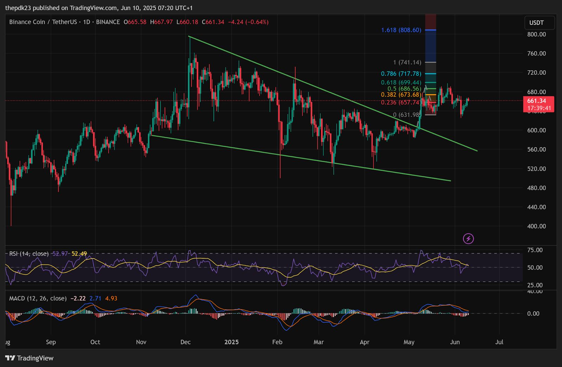Select the 1 (741.14) Fibonacci label
This screenshot has height=367, width=562.
click(x=407, y=63)
